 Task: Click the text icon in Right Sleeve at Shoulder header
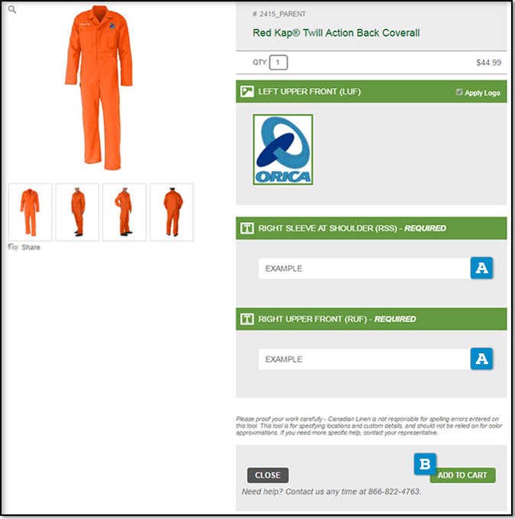[x=247, y=228]
